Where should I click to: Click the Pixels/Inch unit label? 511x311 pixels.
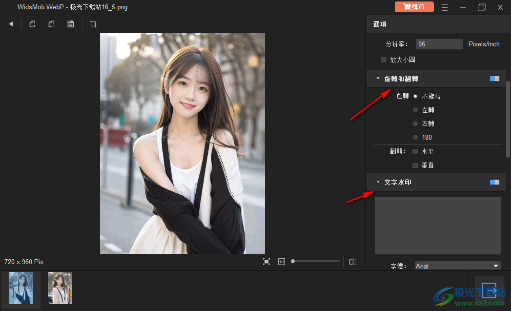point(484,44)
